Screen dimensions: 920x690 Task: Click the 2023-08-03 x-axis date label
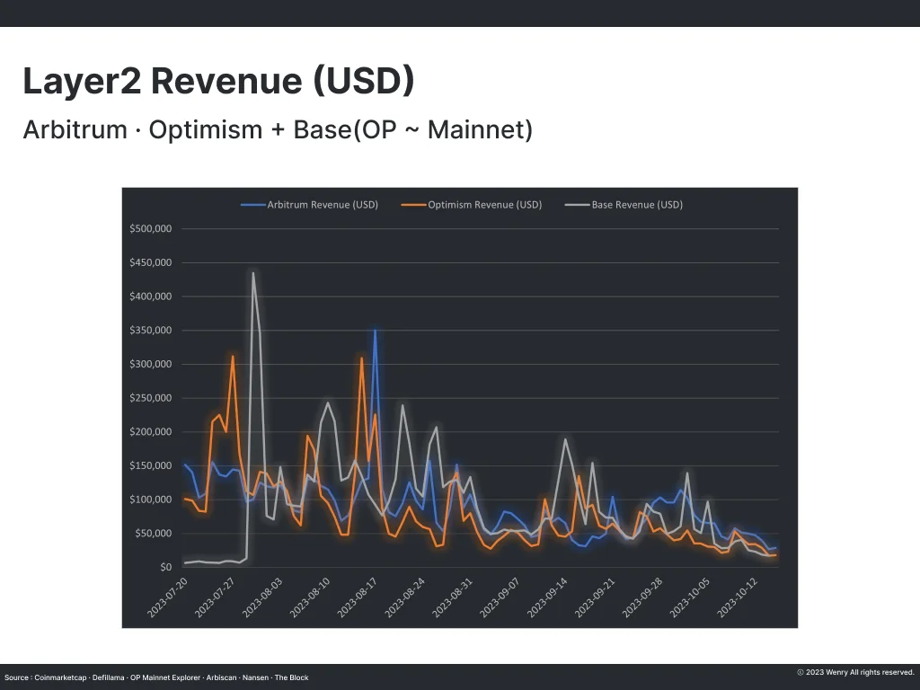[262, 597]
